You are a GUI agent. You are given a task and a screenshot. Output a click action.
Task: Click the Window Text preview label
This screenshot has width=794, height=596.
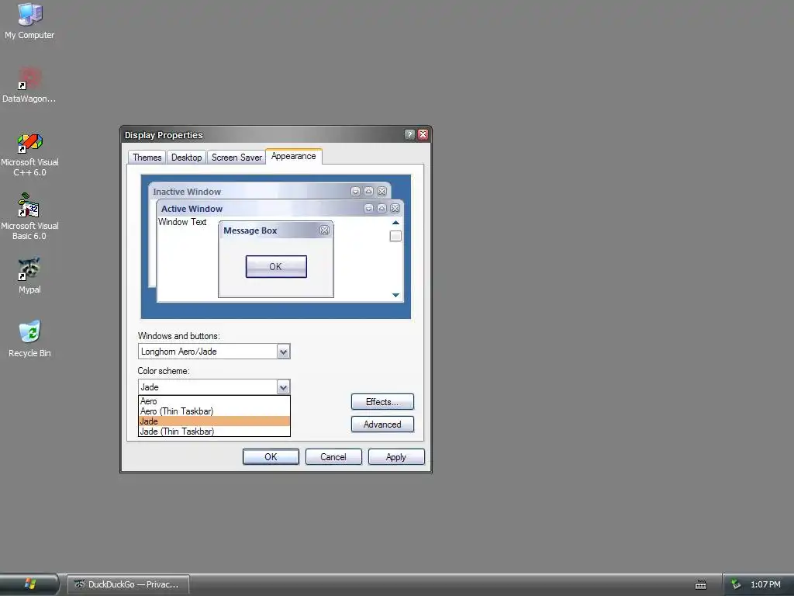coord(182,222)
